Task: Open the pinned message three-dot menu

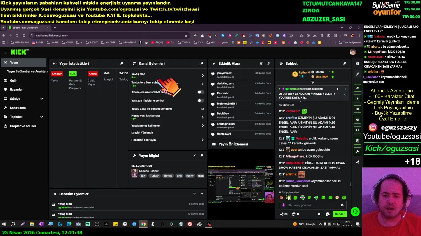Action: pyautogui.click(x=345, y=89)
